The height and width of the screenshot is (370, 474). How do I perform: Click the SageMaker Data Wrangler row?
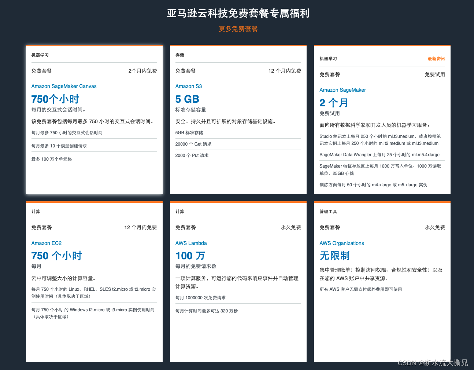point(382,155)
